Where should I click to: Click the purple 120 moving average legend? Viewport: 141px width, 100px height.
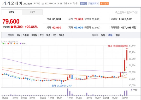coord(23,44)
